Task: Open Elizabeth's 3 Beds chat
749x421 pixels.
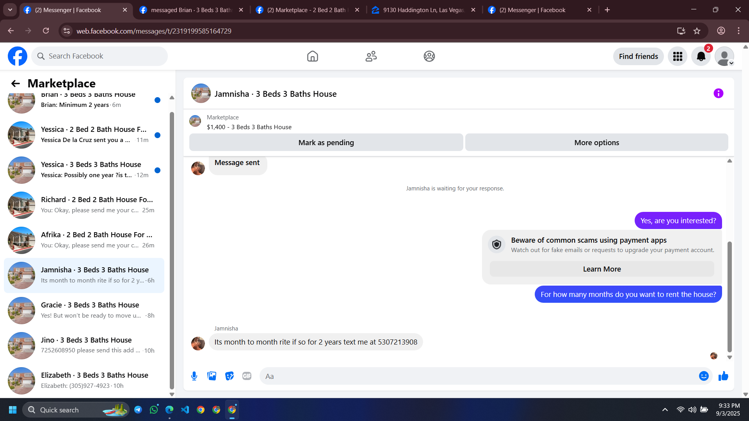Action: pos(84,381)
